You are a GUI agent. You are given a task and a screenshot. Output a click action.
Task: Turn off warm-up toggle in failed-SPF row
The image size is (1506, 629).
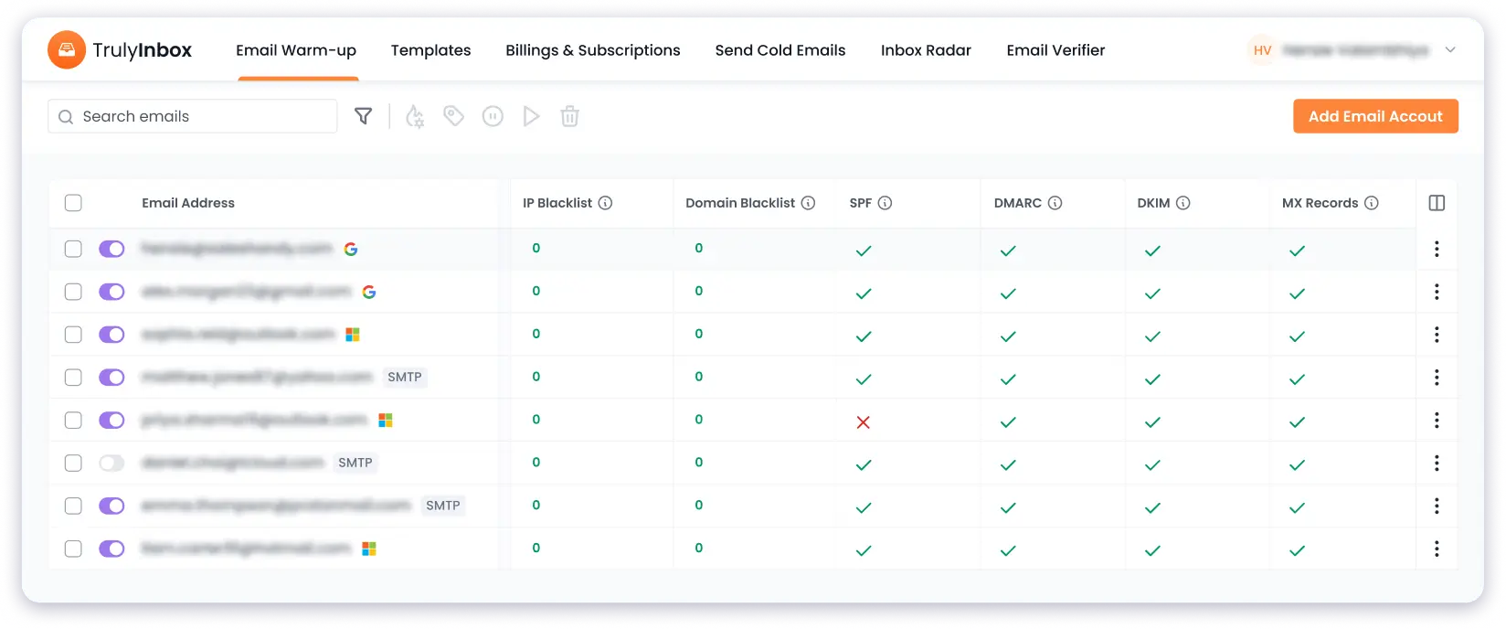[x=111, y=421]
